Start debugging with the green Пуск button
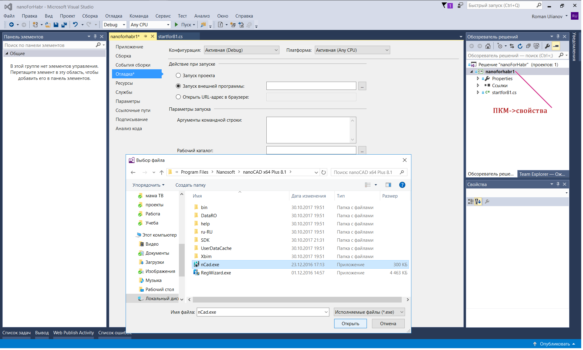The image size is (583, 350). [x=185, y=25]
